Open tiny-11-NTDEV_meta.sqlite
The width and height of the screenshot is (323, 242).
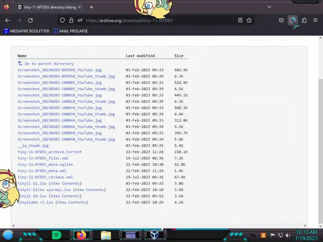[45, 164]
